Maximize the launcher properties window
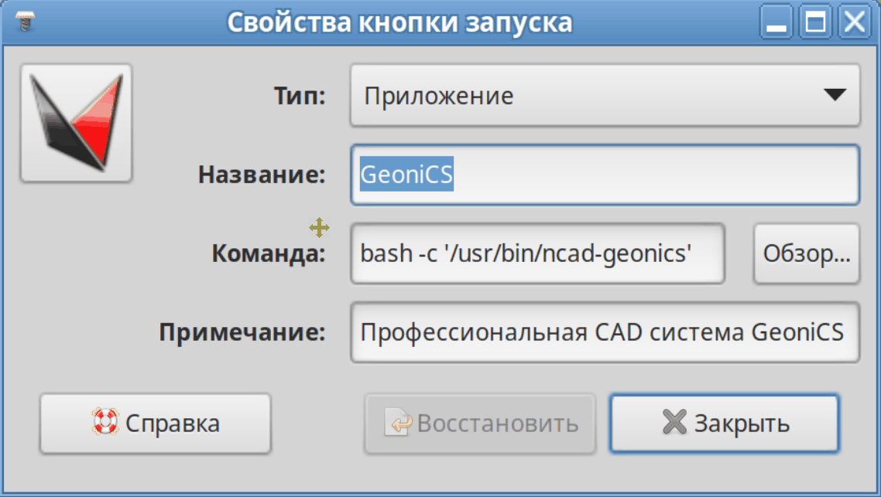Viewport: 881px width, 497px height. pyautogui.click(x=816, y=22)
